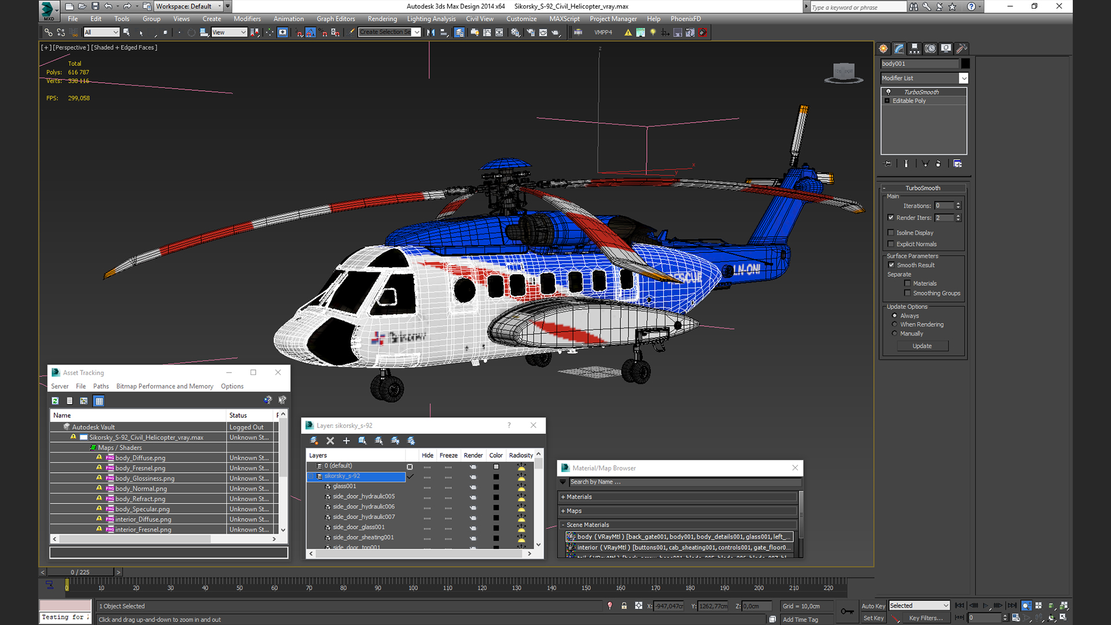
Task: Enable the Explicit Normals checkbox
Action: pos(891,244)
